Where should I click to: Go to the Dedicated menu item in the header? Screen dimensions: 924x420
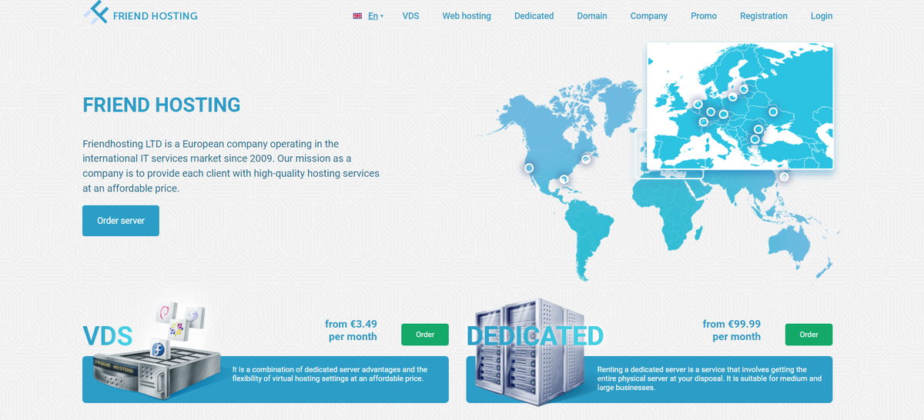tap(534, 16)
